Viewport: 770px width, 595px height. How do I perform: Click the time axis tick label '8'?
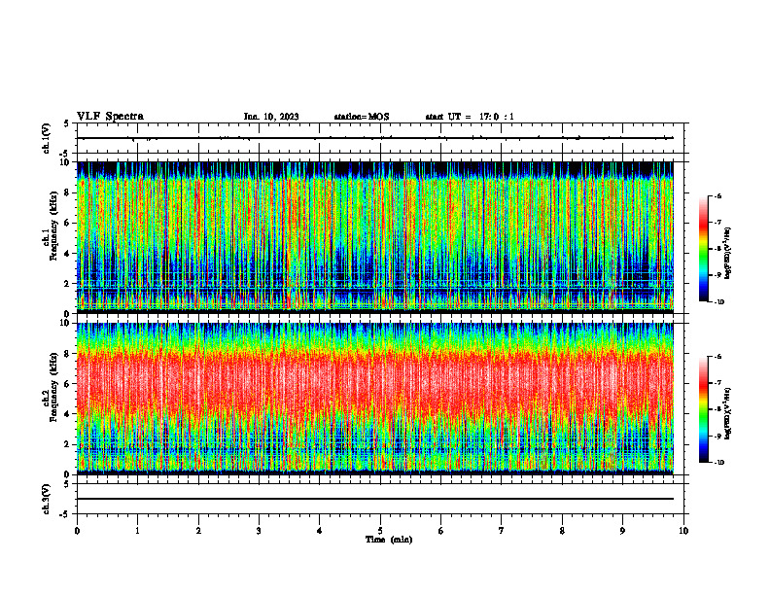click(x=562, y=531)
